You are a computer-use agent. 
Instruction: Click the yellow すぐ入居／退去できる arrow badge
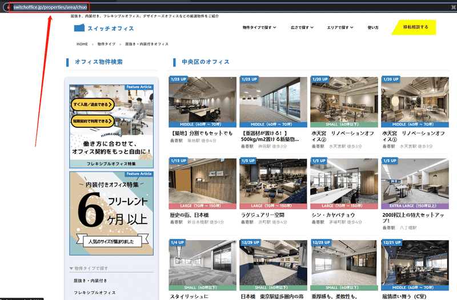coord(93,104)
